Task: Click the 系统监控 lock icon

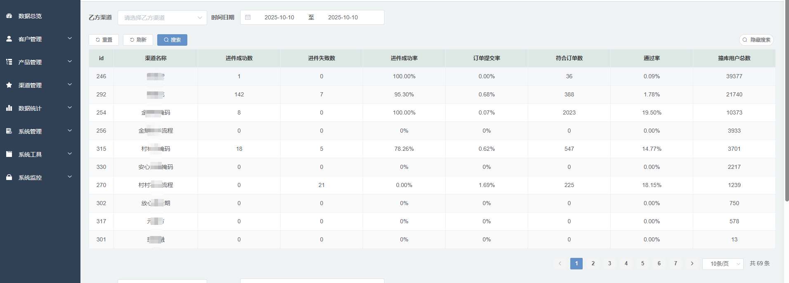Action: [9, 177]
